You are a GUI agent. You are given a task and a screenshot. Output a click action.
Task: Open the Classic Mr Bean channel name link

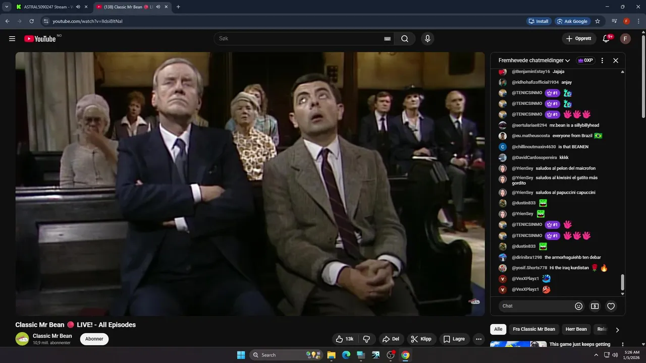[x=52, y=336]
